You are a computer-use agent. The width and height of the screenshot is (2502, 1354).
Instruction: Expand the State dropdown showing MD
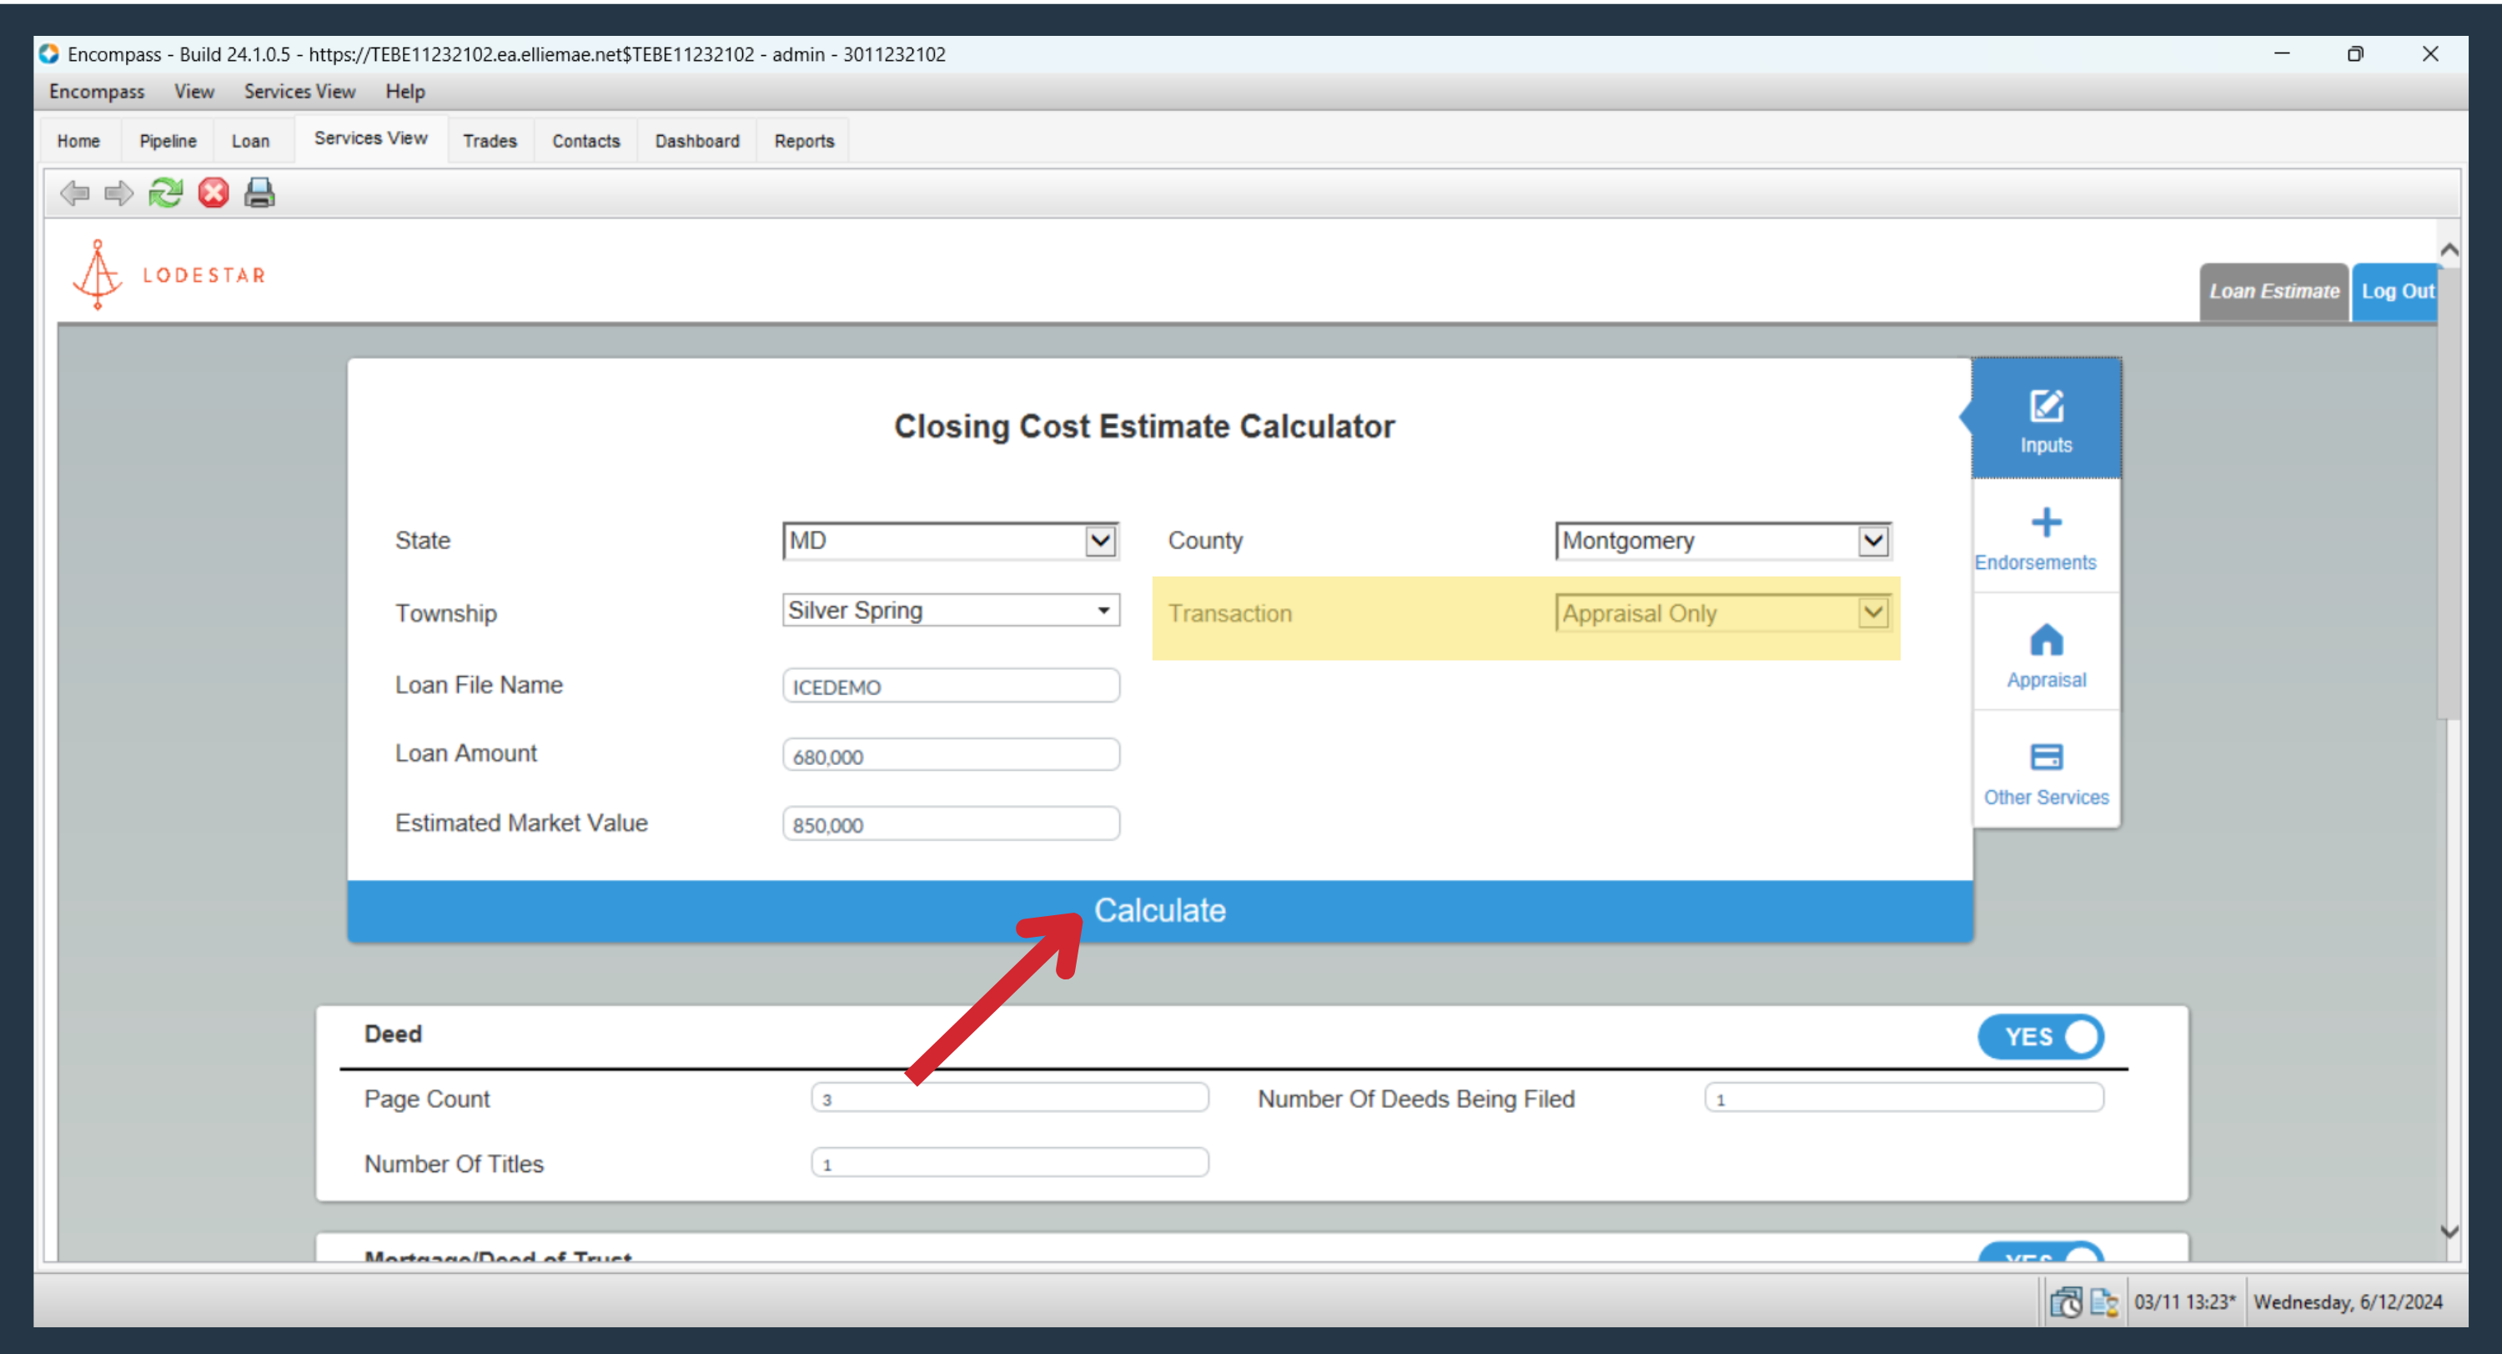[951, 541]
